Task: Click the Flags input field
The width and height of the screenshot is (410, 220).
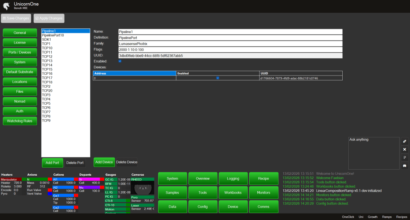Action: click(x=230, y=49)
